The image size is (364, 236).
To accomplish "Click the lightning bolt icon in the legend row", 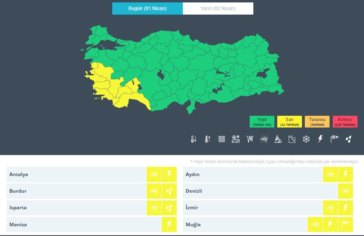I will [320, 139].
